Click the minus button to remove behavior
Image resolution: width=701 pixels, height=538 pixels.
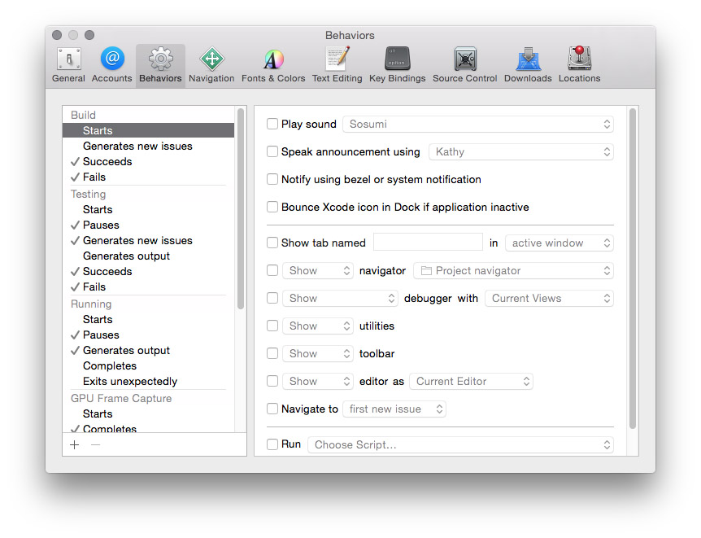(x=95, y=444)
